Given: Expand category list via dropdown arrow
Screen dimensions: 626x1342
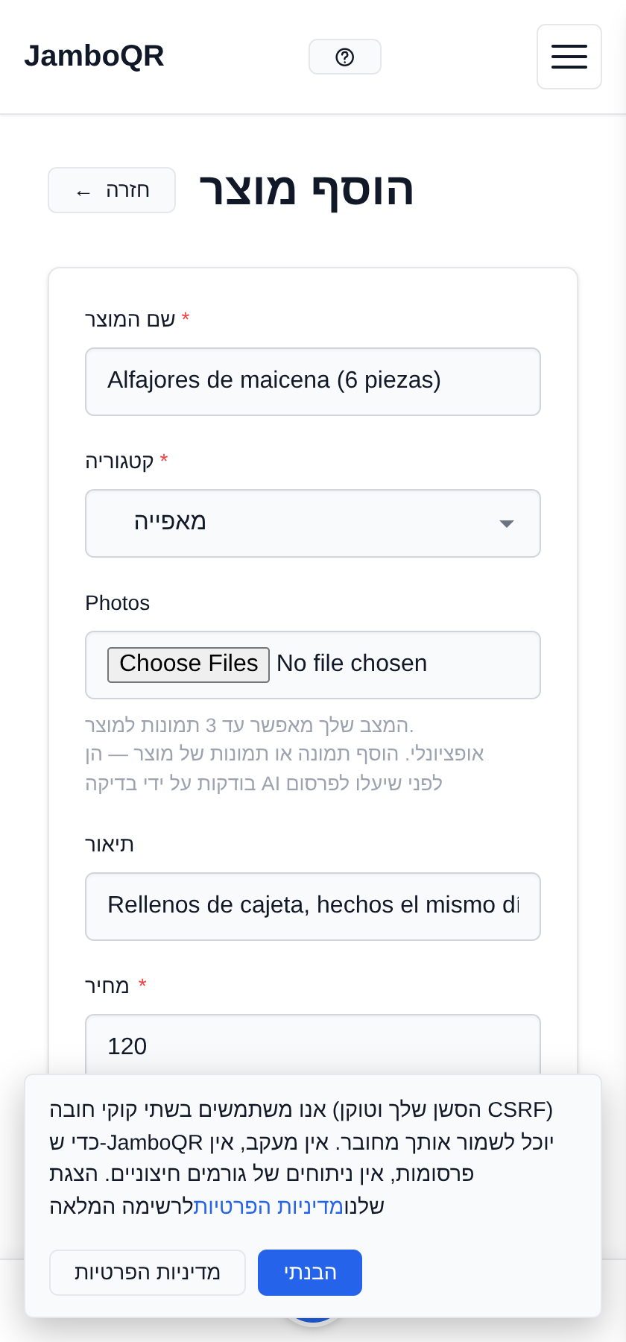Looking at the screenshot, I should tap(507, 524).
